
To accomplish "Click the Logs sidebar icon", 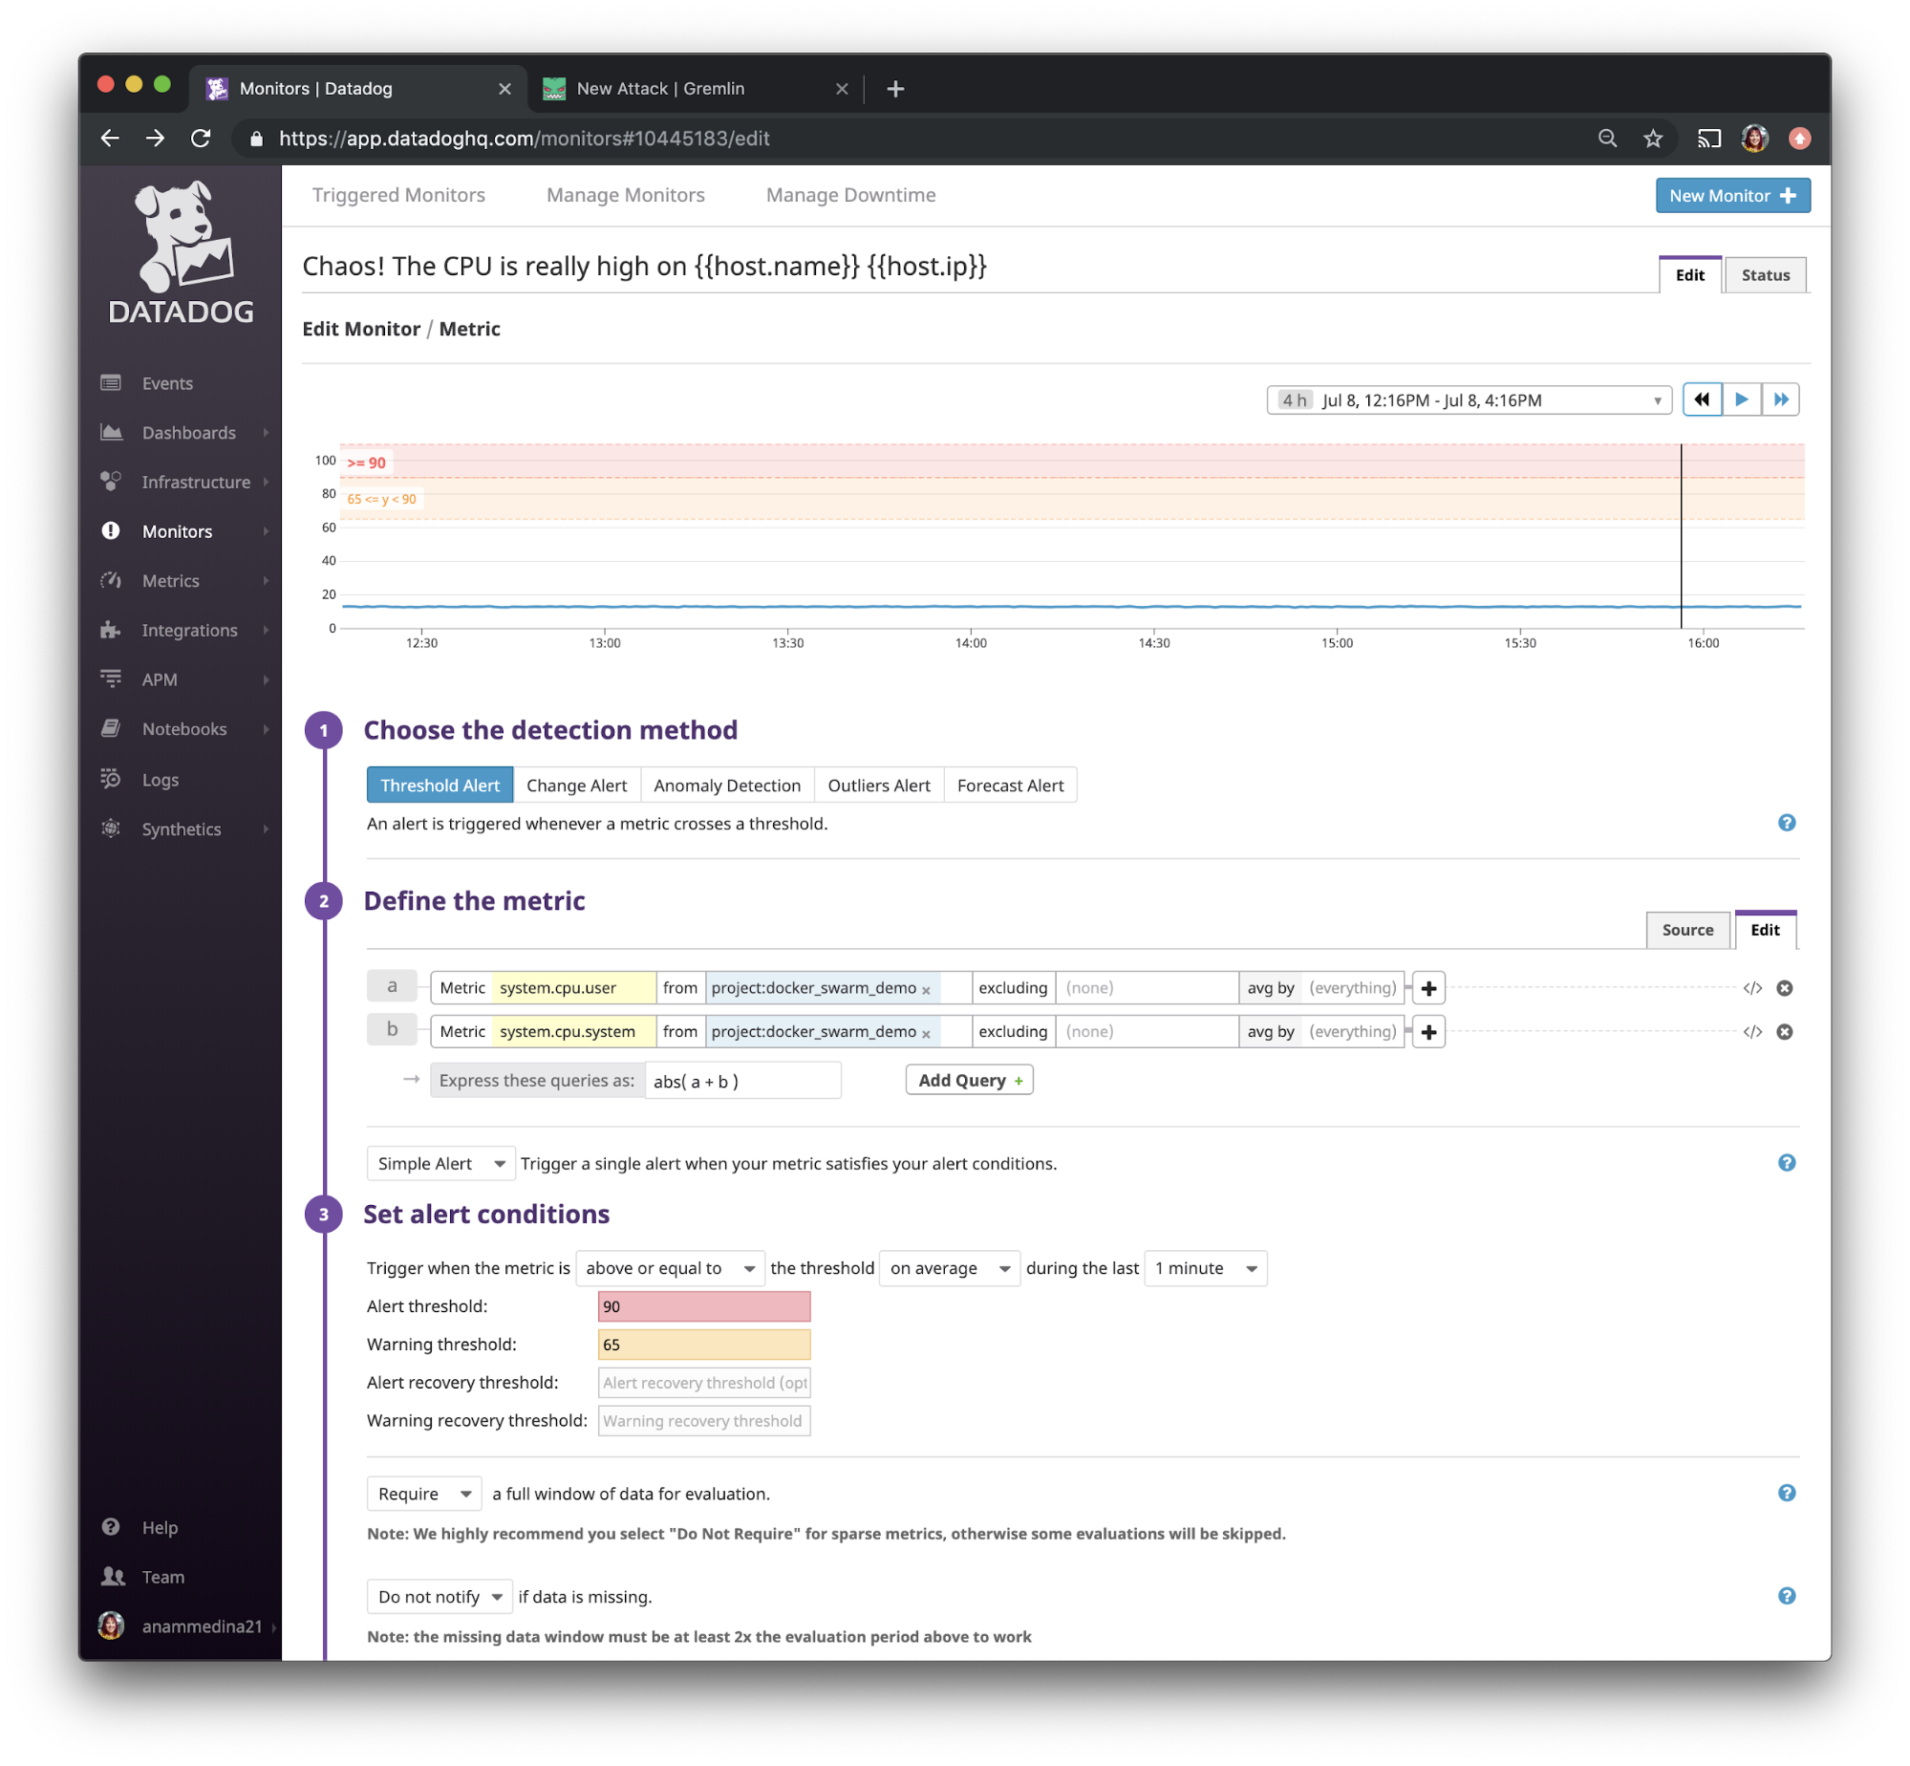I will click(111, 780).
